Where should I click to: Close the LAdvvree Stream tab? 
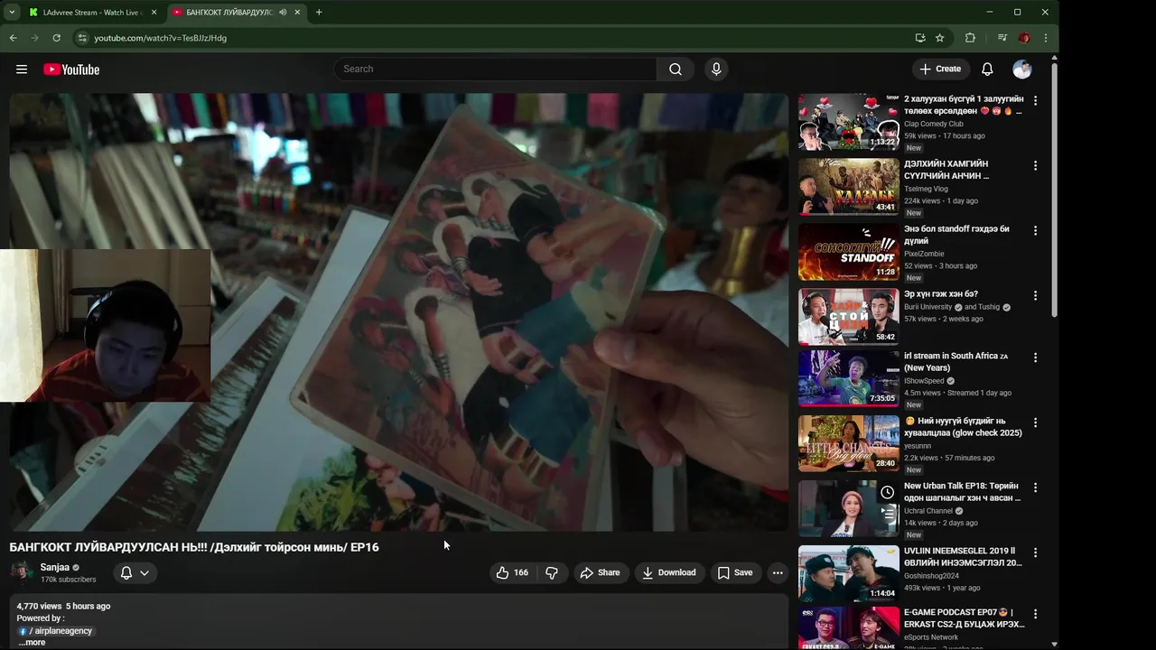coord(154,13)
